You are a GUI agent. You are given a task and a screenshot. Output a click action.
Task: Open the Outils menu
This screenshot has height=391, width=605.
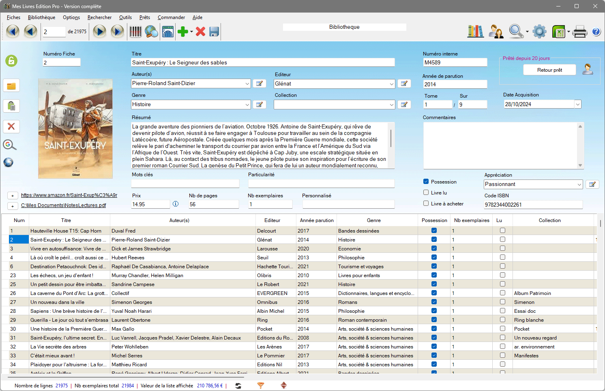tap(125, 17)
